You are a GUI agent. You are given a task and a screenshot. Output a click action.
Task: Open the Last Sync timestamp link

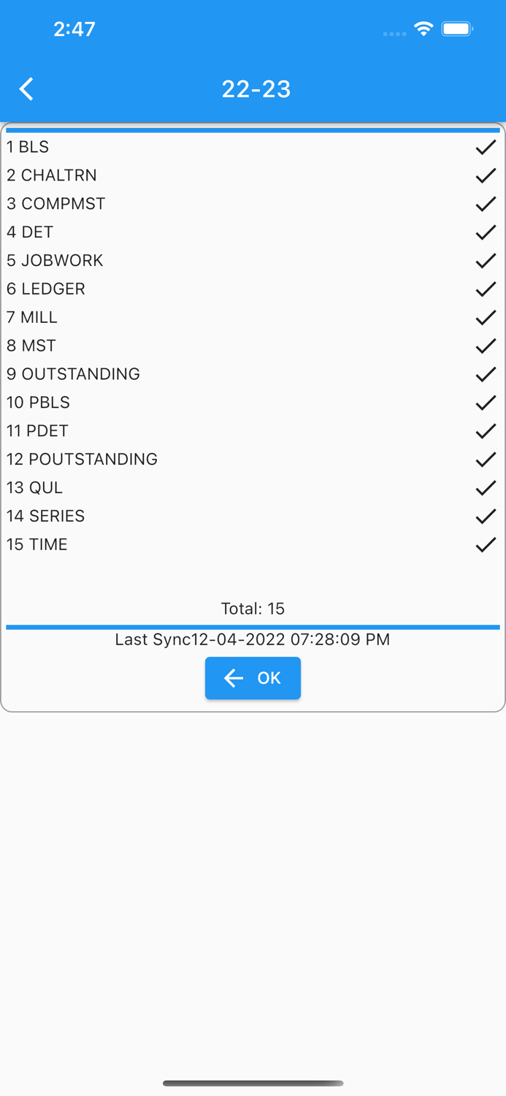[253, 639]
